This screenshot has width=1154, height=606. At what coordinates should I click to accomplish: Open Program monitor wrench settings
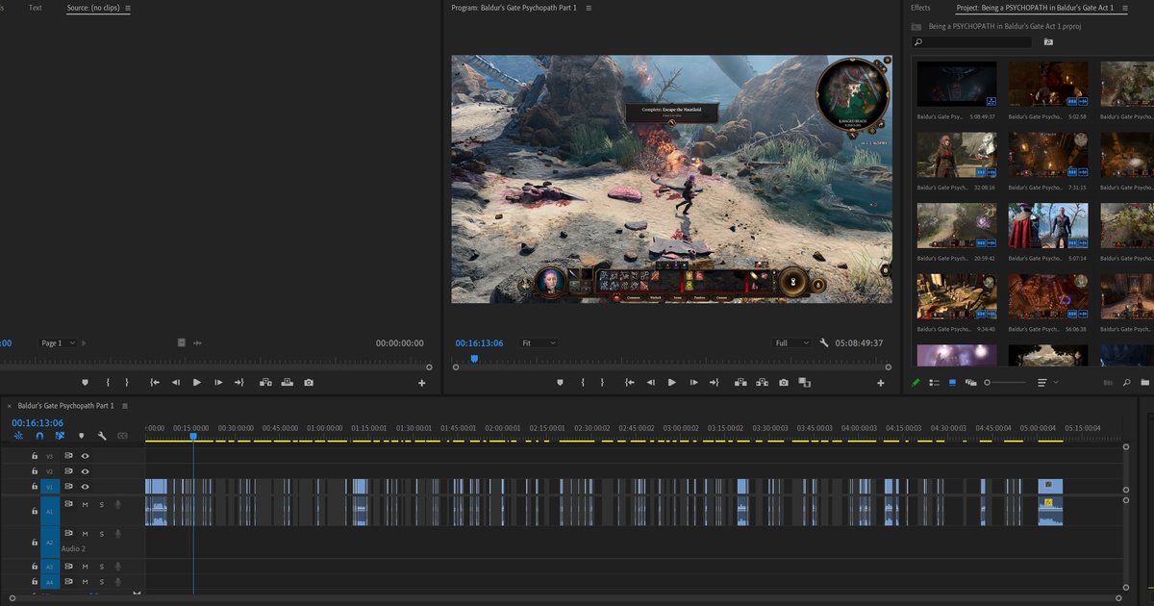point(824,342)
